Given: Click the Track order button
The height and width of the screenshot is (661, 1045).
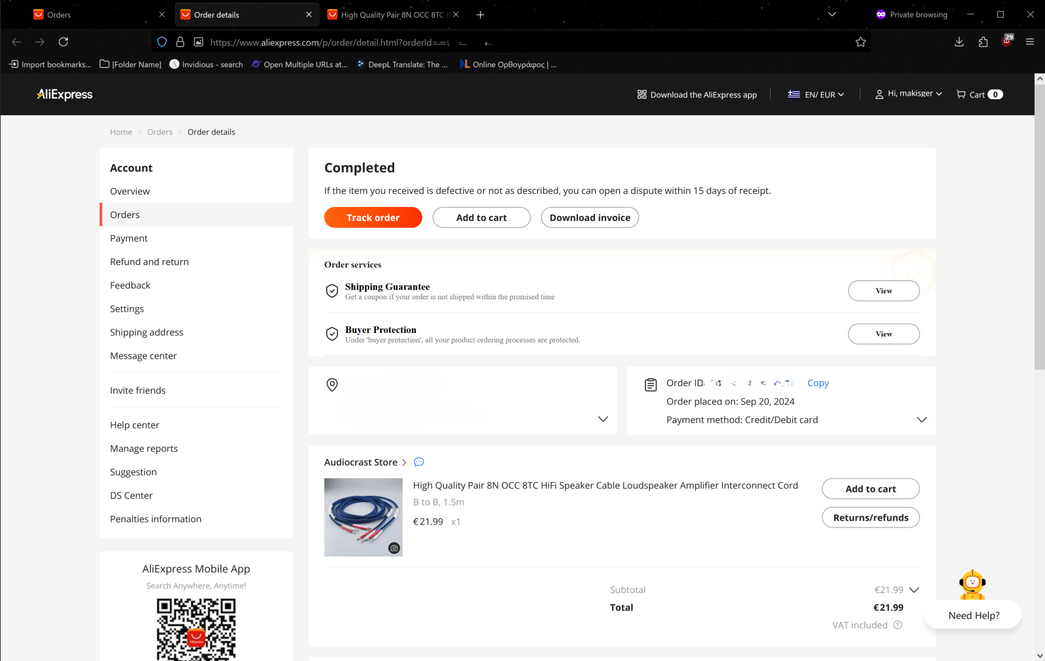Looking at the screenshot, I should (373, 217).
